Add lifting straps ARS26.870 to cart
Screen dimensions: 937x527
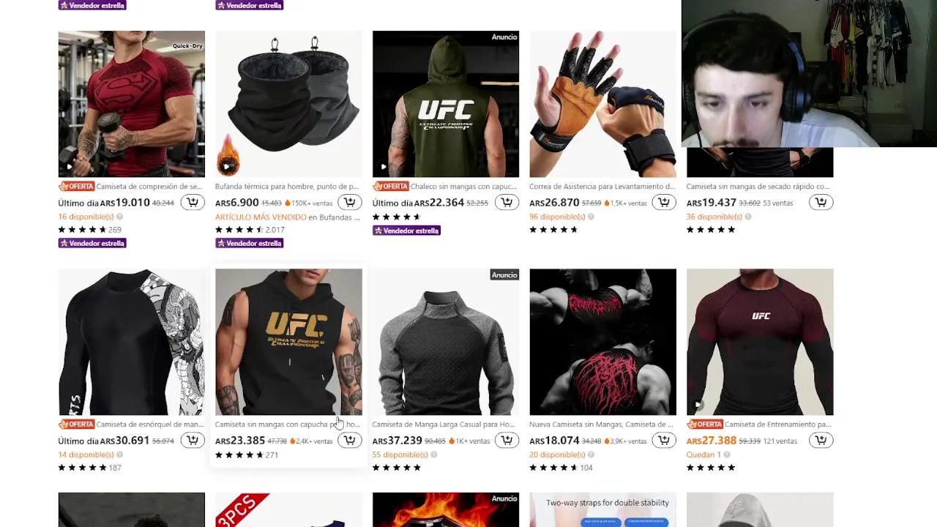663,203
